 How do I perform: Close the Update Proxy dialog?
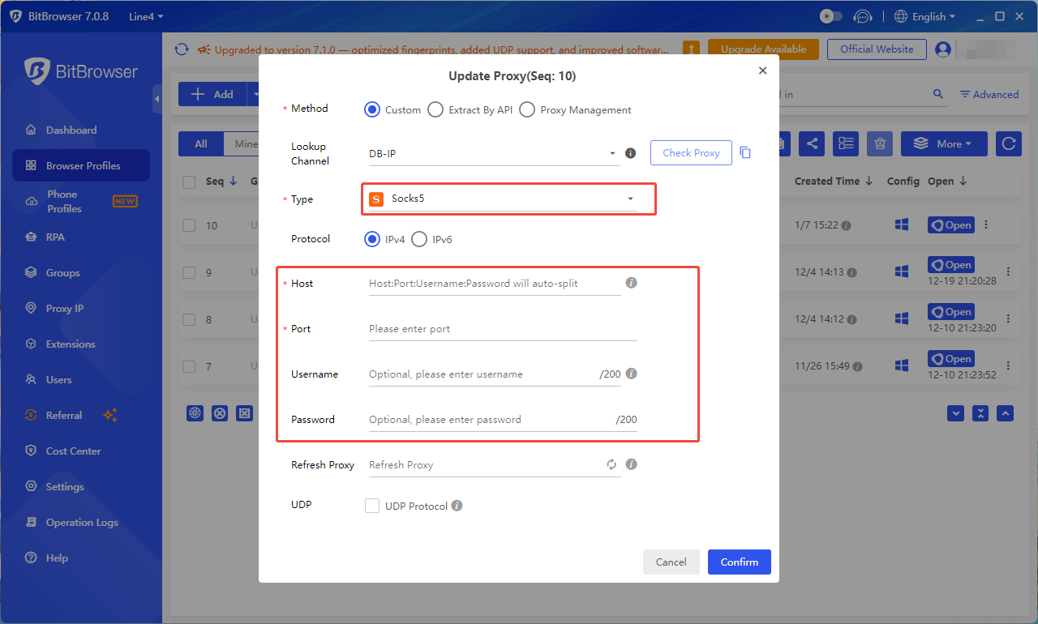[x=762, y=71]
